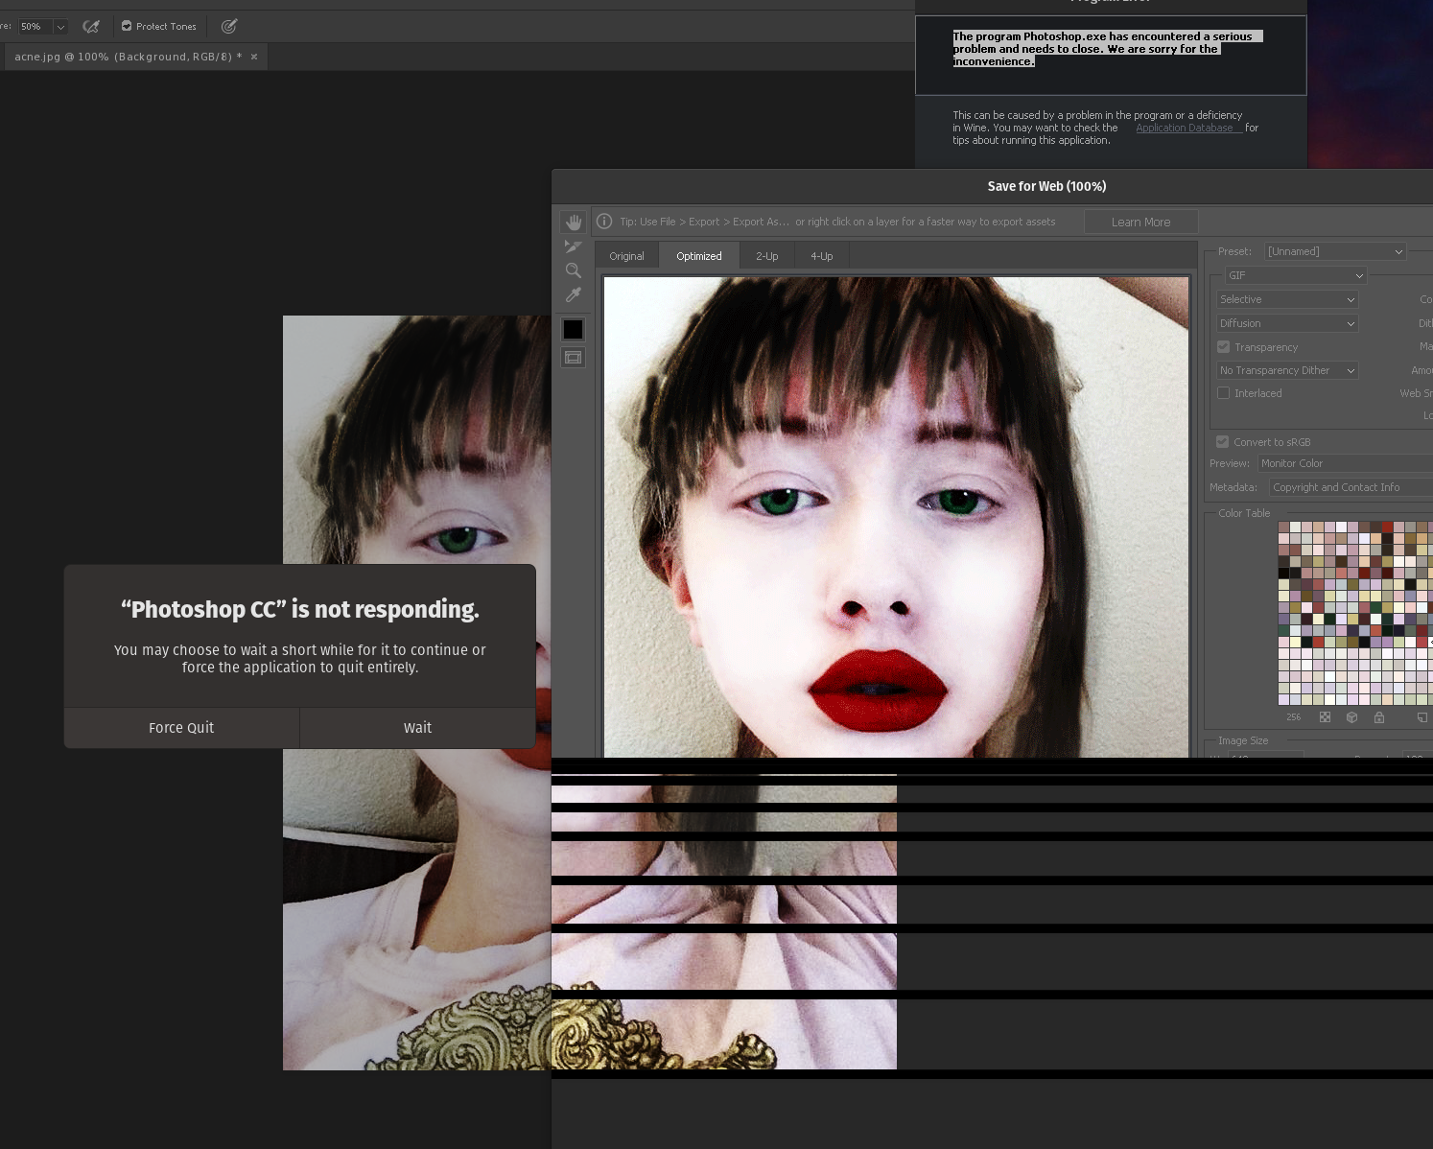Click the 'Image Size' section label
This screenshot has height=1149, width=1433.
pyautogui.click(x=1243, y=740)
